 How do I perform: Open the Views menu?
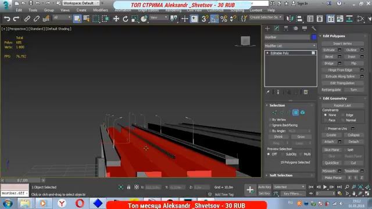coord(65,10)
